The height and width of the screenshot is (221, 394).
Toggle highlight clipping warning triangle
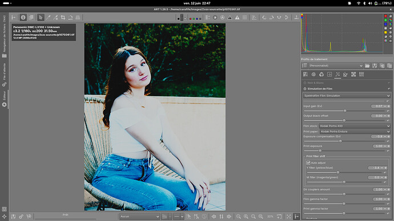(237, 17)
